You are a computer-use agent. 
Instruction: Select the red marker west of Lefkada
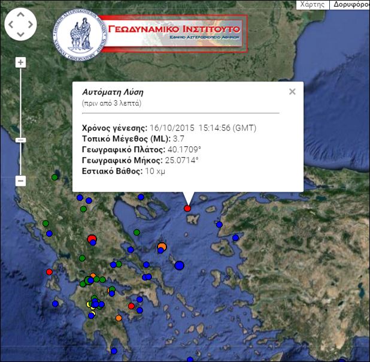[x=49, y=272]
